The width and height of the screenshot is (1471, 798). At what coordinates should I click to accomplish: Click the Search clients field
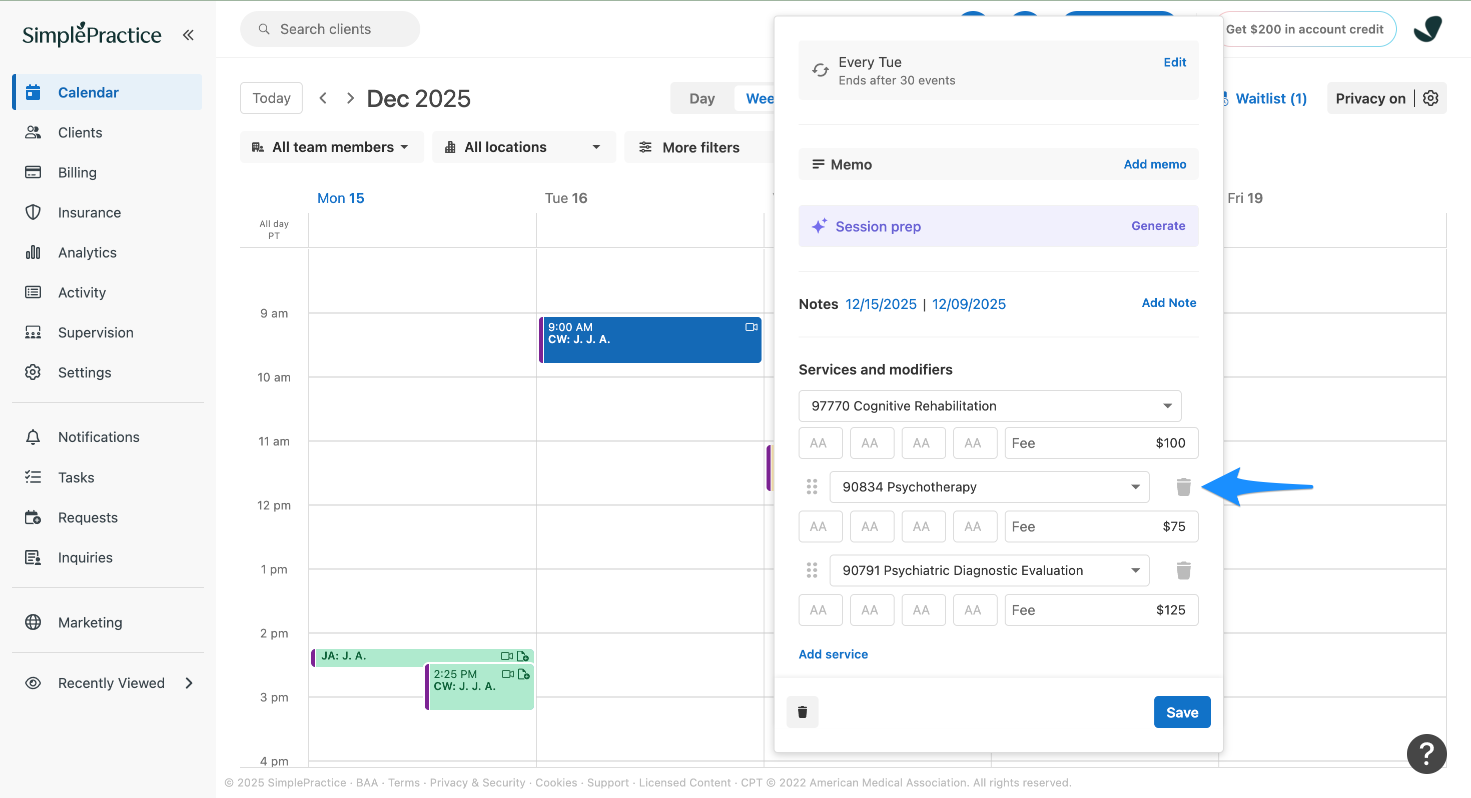330,29
